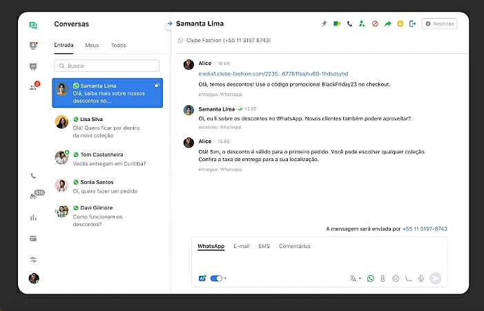
Task: Click the yellow S icon in the header
Action: pos(400,23)
